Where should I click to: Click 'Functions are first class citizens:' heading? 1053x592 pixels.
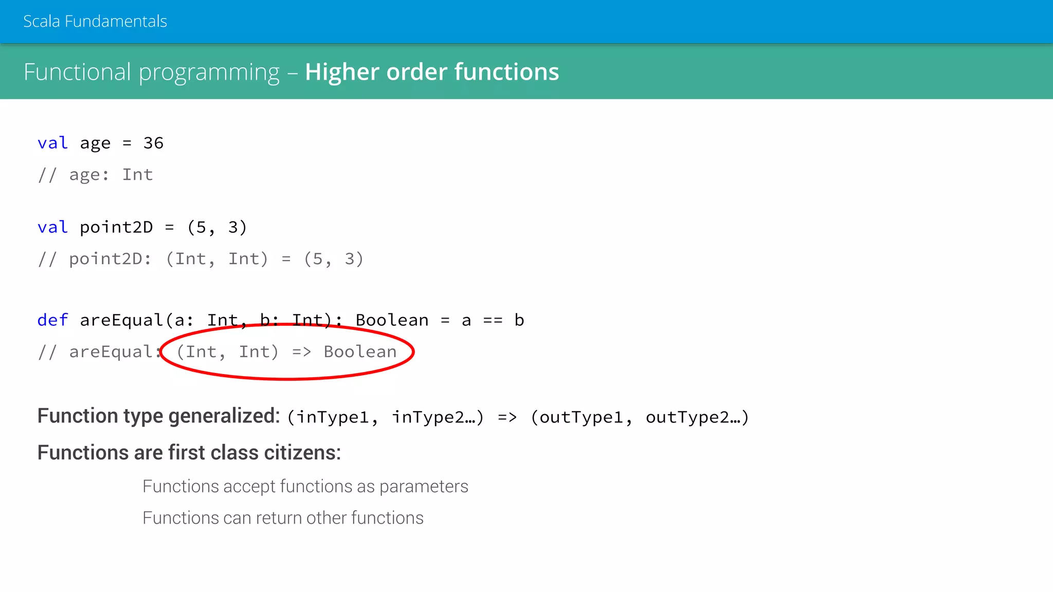click(189, 453)
